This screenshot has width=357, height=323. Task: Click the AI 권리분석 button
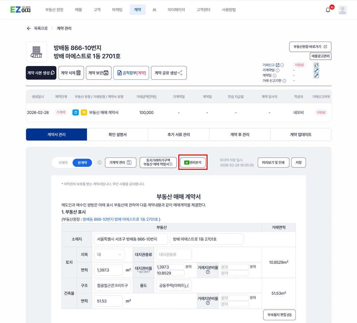193,162
